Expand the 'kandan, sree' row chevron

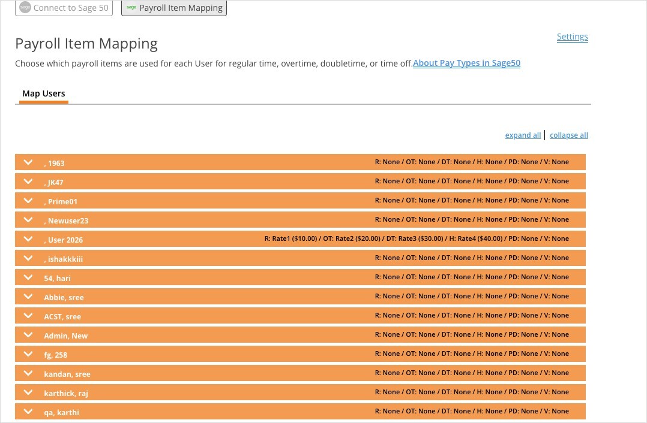[28, 373]
